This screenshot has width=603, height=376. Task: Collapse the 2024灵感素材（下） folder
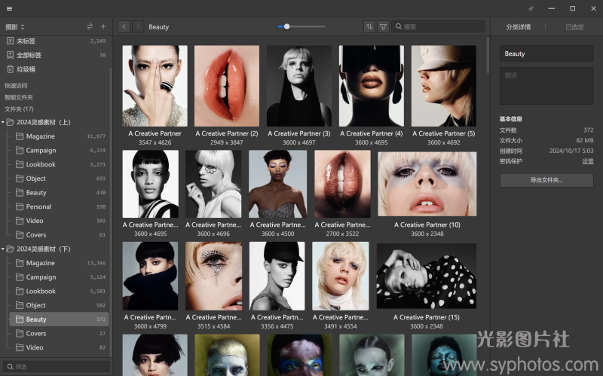click(3, 249)
